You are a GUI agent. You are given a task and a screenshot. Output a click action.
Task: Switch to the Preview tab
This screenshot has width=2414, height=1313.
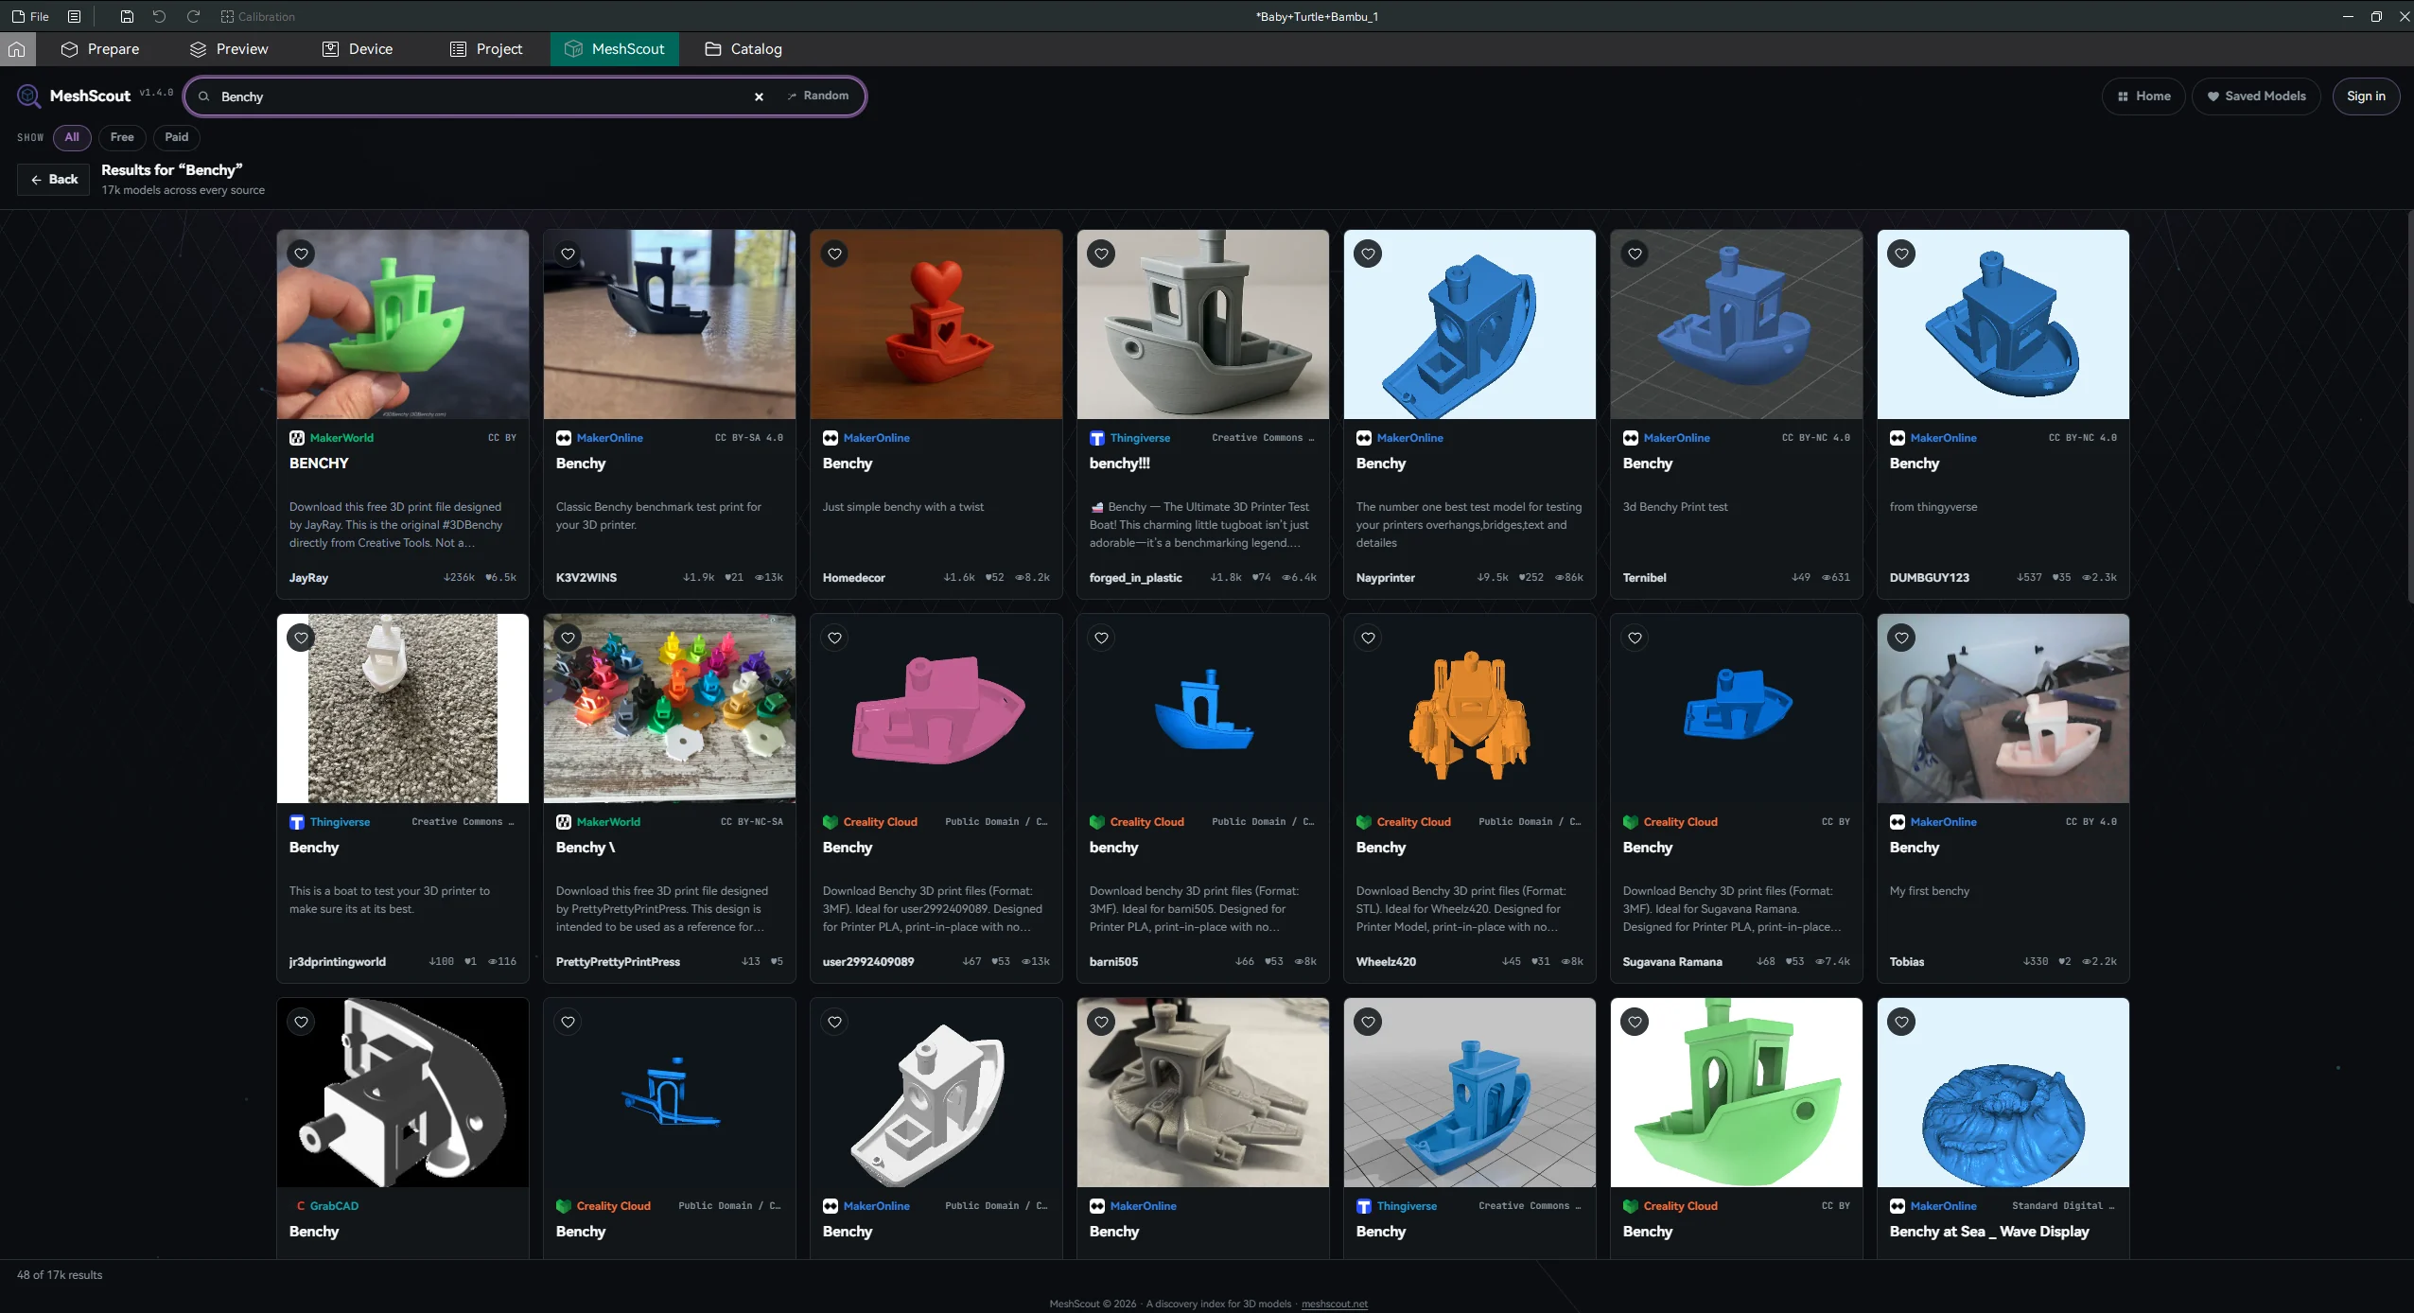229,48
